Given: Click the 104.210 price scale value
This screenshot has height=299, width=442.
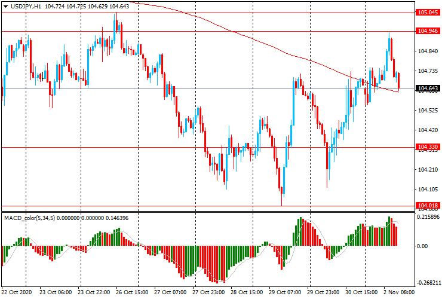Looking at the screenshot, I should coord(428,170).
